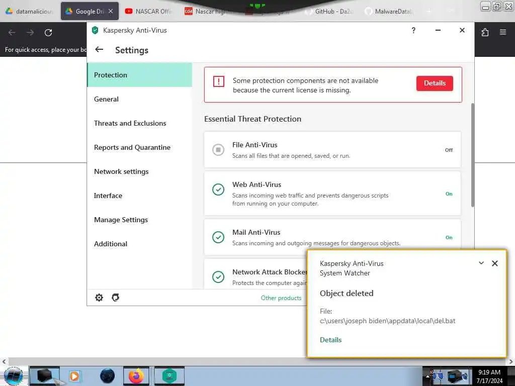Open Additional settings section
The image size is (515, 386).
140,244
